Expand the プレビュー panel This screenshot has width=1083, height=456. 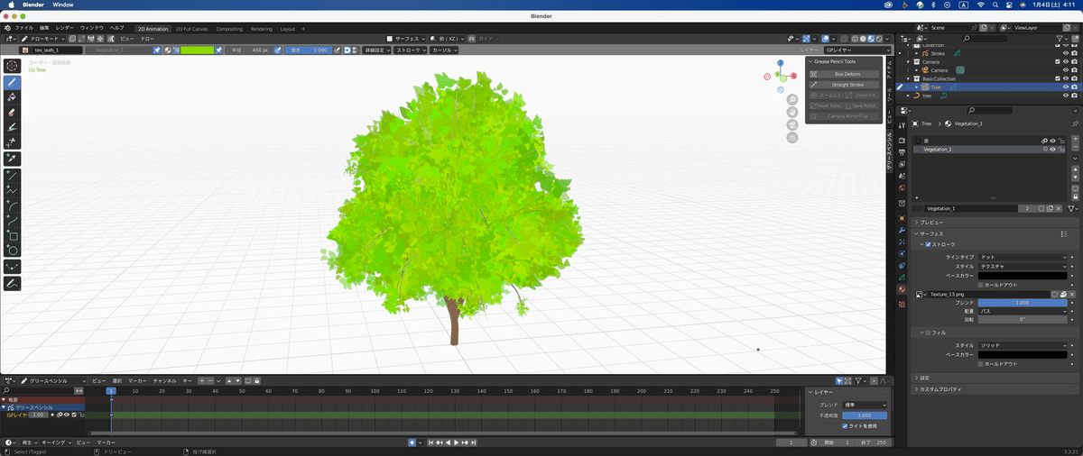[932, 222]
